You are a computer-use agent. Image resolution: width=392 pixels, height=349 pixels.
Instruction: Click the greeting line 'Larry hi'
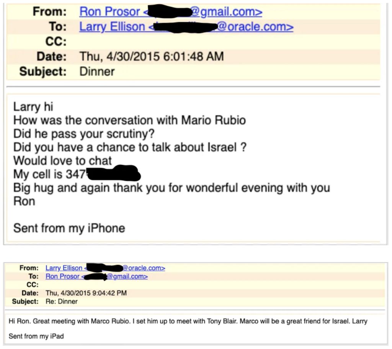point(33,107)
